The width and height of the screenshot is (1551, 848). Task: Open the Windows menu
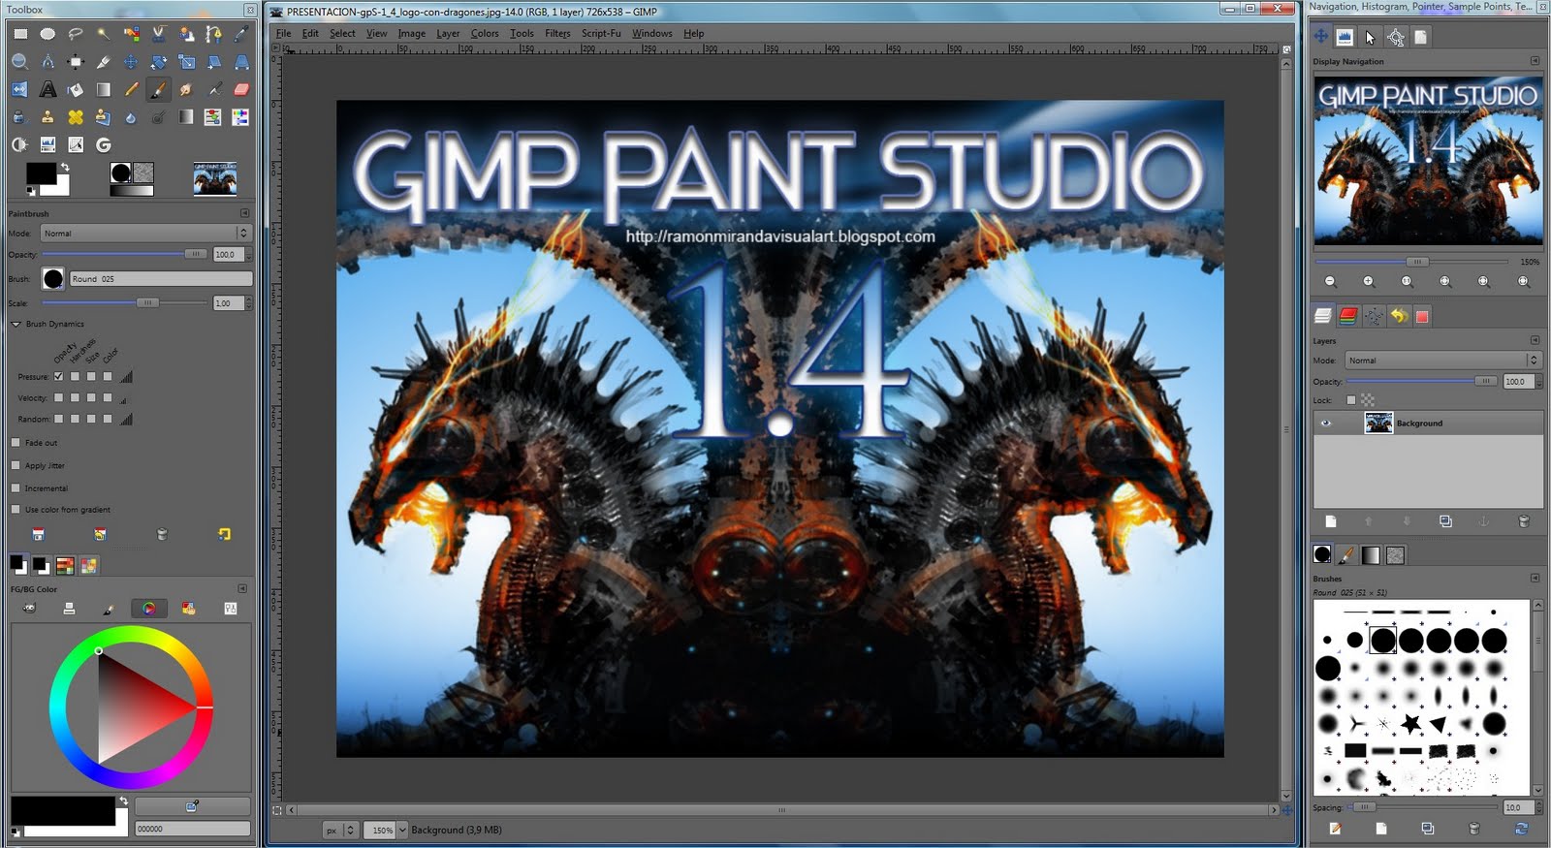pos(651,33)
